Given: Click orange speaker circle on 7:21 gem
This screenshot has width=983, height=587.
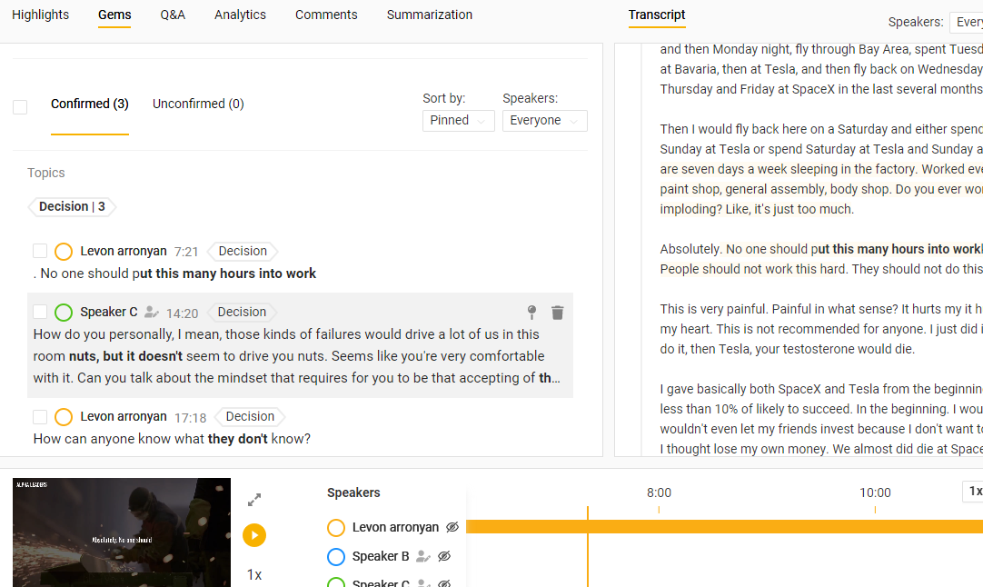Looking at the screenshot, I should click(64, 252).
